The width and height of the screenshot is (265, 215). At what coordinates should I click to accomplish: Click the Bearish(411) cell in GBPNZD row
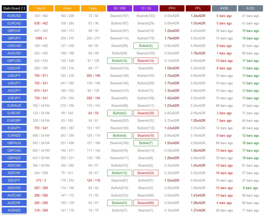120,158
